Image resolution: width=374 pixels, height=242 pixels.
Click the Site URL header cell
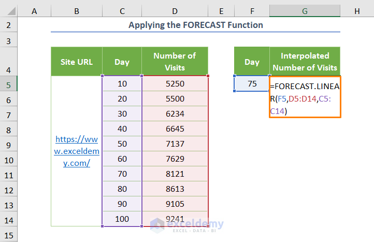(x=77, y=62)
